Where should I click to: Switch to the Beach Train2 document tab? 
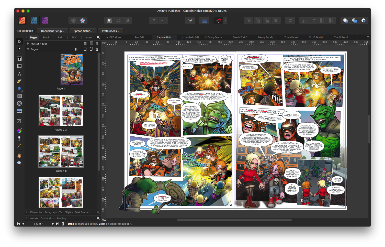241,37
